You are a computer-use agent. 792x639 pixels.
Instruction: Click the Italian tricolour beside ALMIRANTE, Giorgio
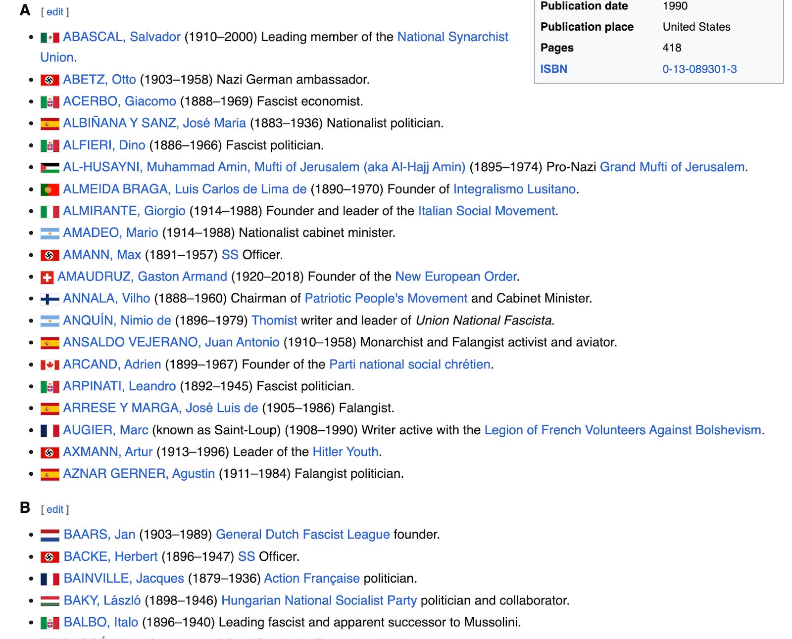tap(49, 212)
